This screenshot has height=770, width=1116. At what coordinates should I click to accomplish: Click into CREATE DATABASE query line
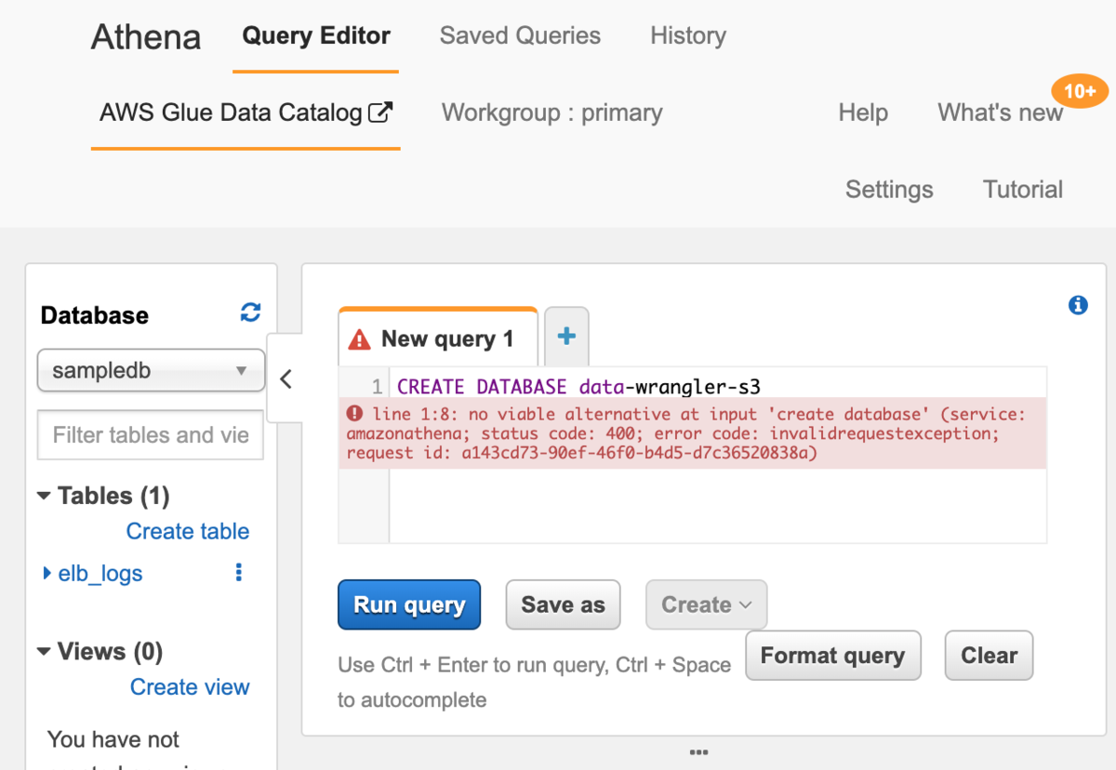click(x=578, y=386)
